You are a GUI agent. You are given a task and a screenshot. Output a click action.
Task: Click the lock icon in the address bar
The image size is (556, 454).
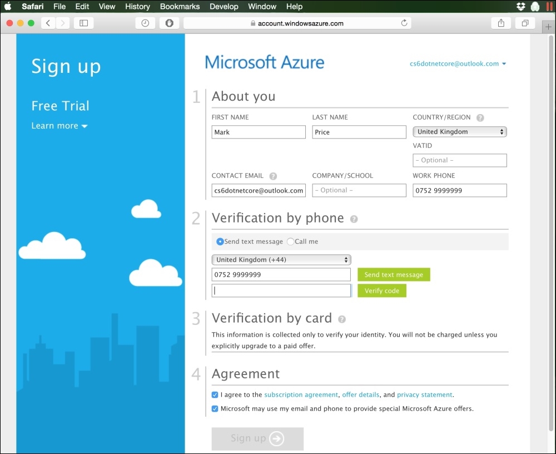click(253, 23)
